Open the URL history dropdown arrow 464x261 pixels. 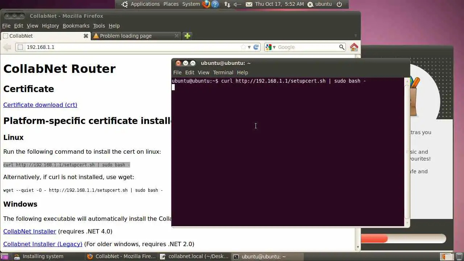click(249, 47)
